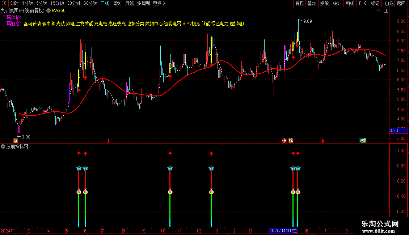Select the 30分钟 period
The width and height of the screenshot is (409, 235).
[x=74, y=3]
